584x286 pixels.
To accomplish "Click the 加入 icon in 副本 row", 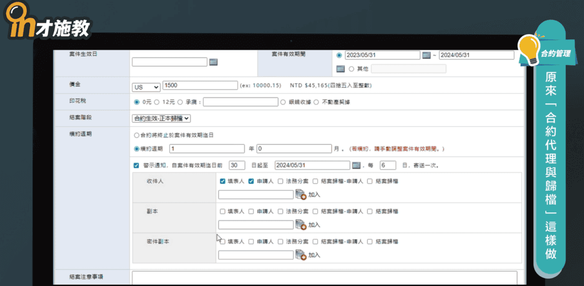I will click(x=301, y=224).
